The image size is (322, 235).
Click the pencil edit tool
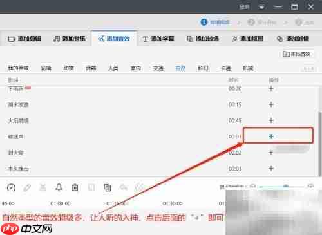[27, 187]
